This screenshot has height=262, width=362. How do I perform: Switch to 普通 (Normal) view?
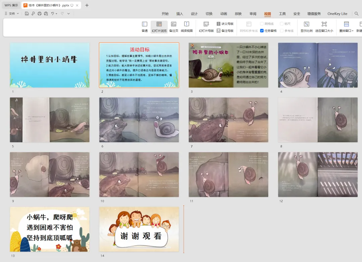pyautogui.click(x=144, y=27)
